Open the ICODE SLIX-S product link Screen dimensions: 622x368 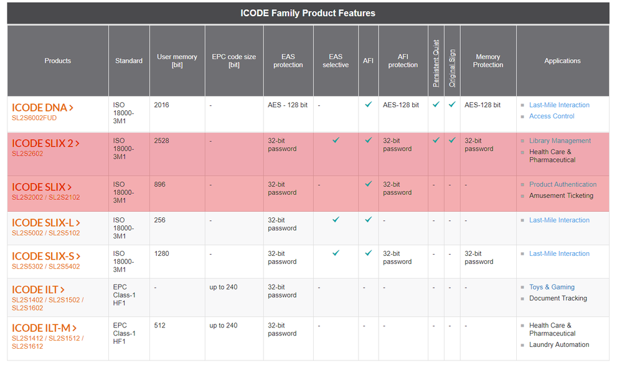click(x=46, y=256)
